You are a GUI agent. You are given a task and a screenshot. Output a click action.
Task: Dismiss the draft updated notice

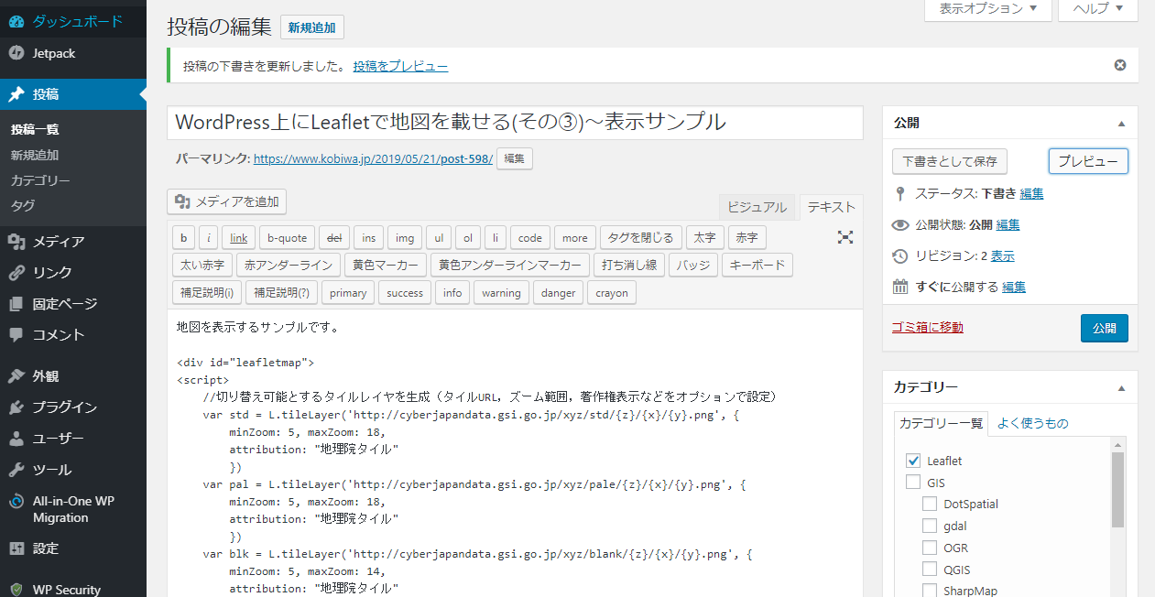[1119, 65]
